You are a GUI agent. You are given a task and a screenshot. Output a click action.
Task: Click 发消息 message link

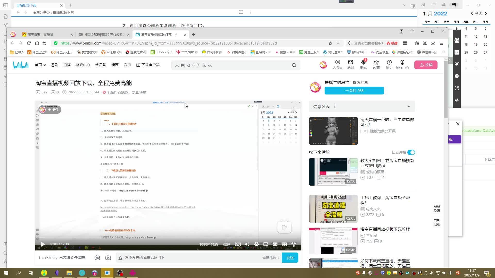tap(360, 83)
